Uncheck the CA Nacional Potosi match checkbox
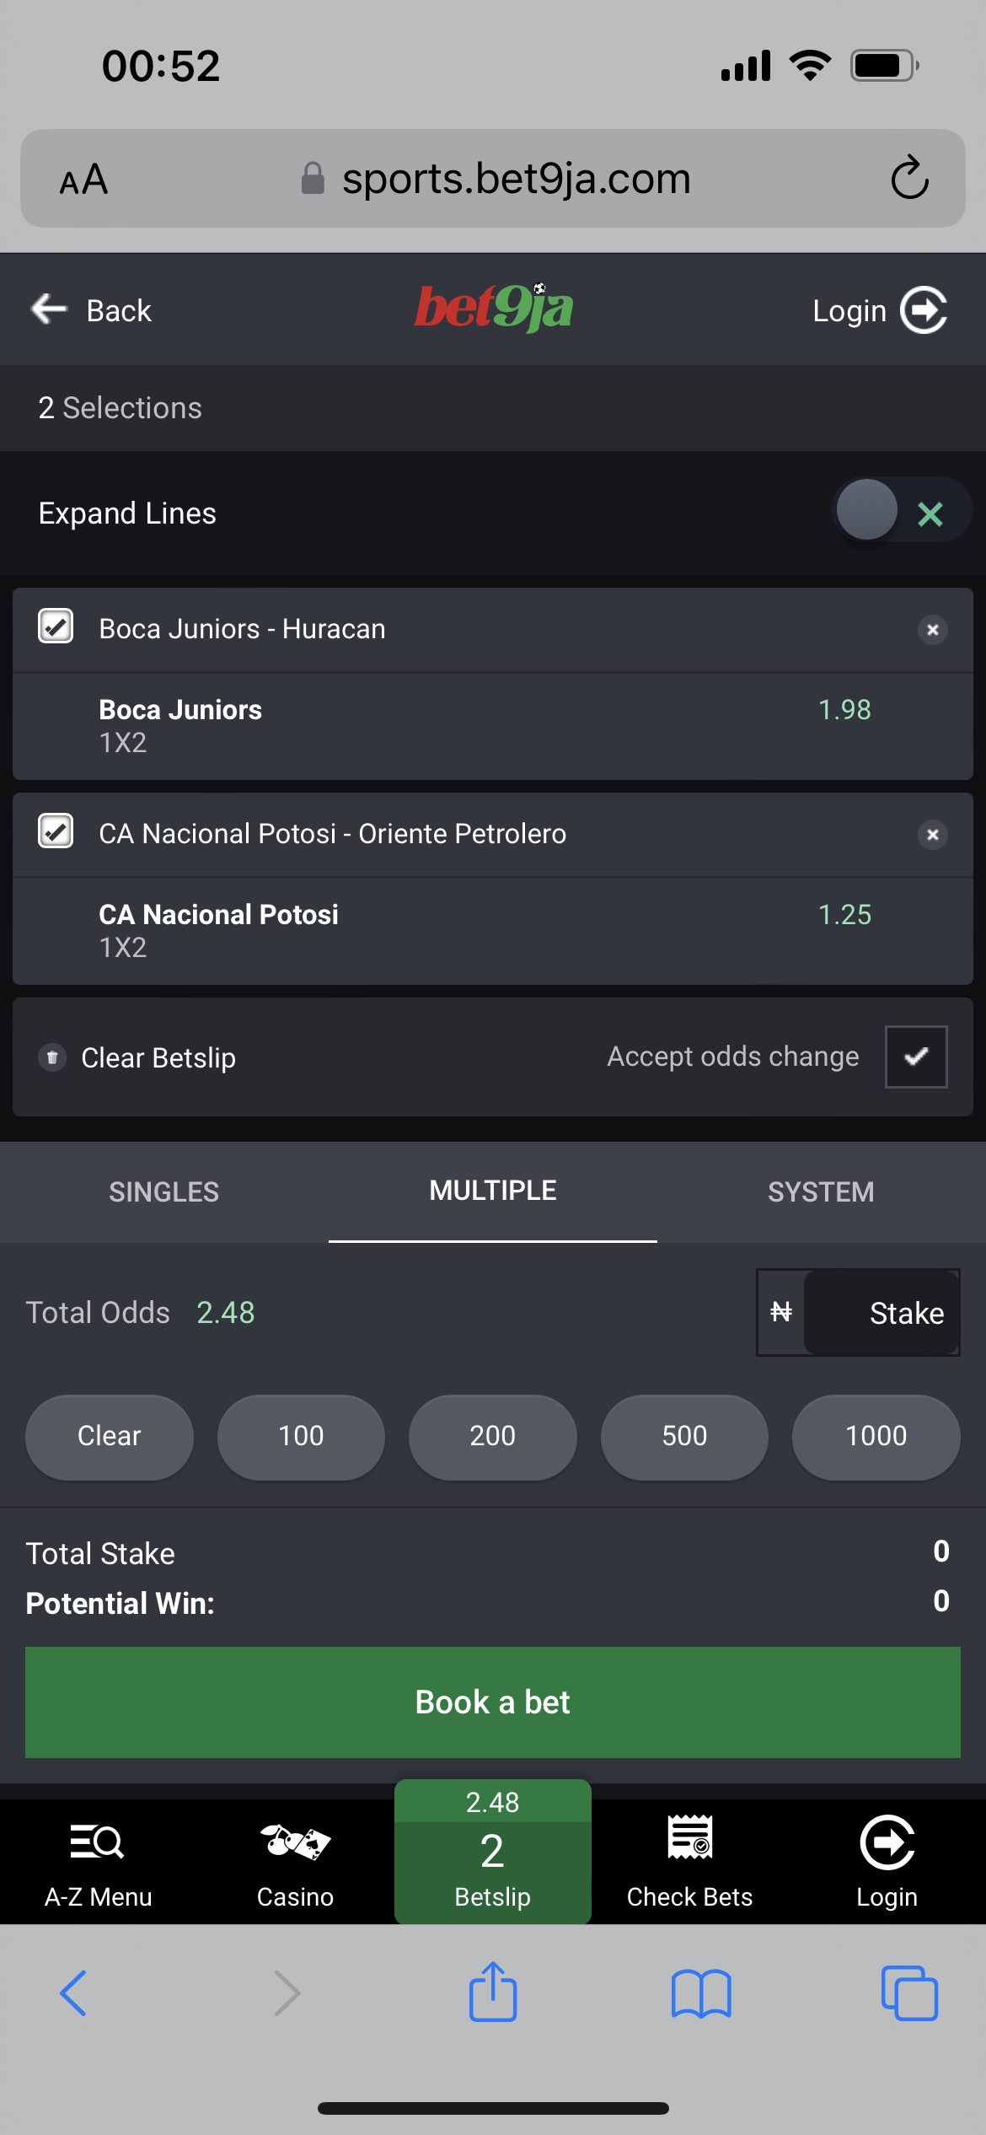Image resolution: width=986 pixels, height=2135 pixels. (56, 831)
